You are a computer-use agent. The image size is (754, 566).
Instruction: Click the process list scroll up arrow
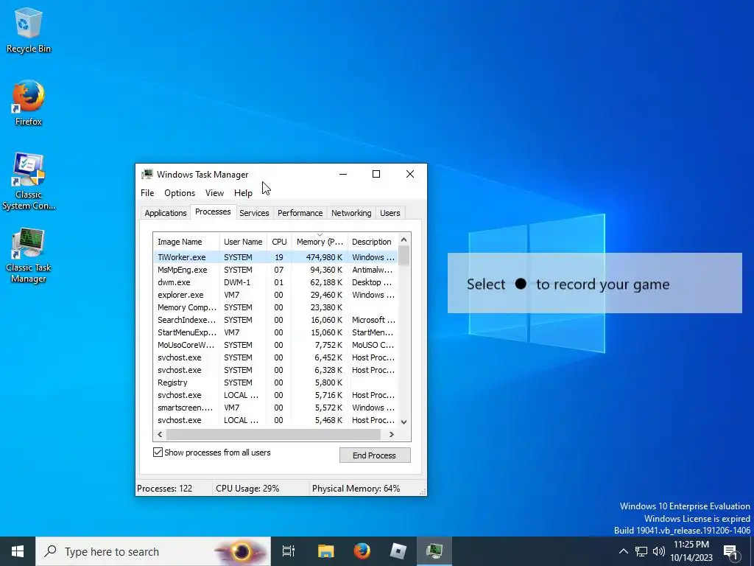tap(404, 240)
